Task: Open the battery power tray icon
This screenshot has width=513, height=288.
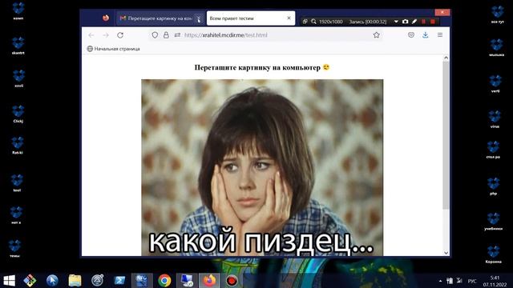Action: [x=450, y=281]
